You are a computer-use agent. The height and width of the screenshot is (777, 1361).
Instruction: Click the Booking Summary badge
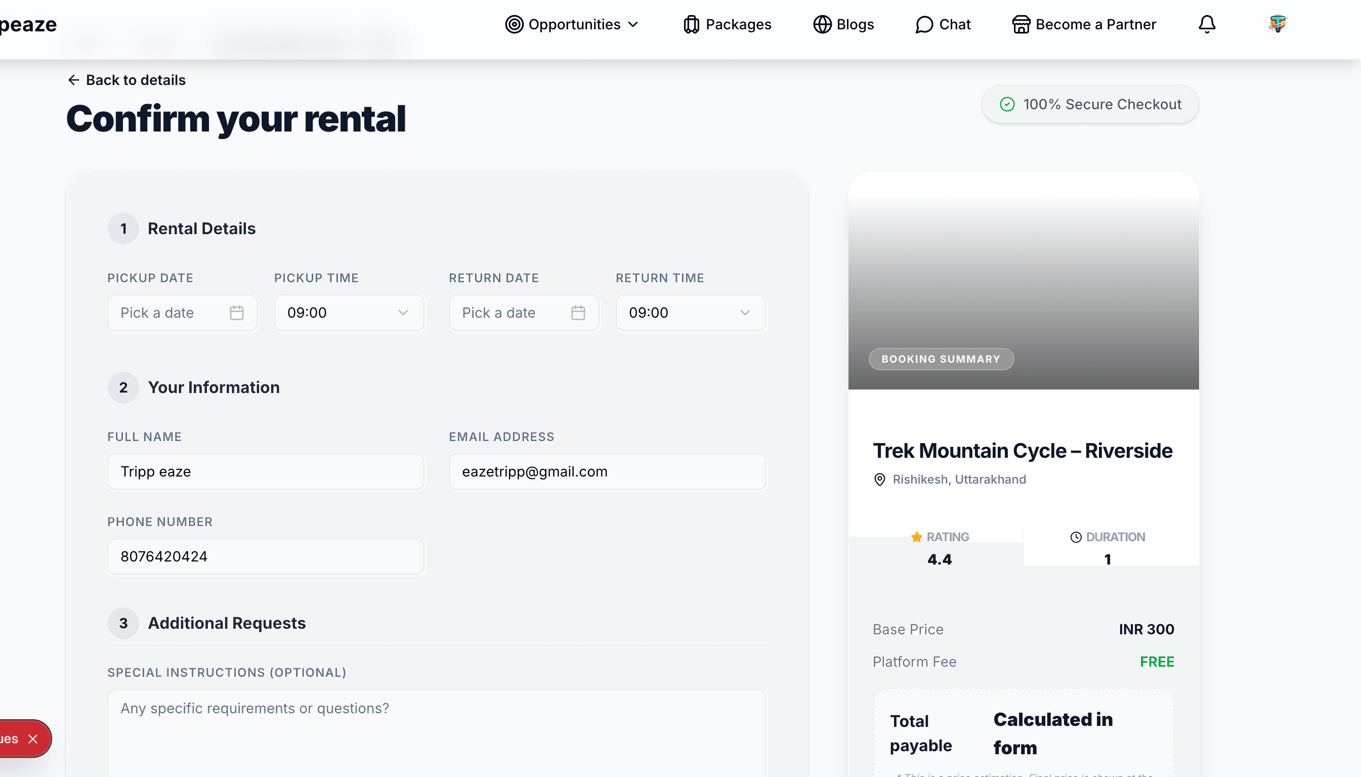pos(941,359)
